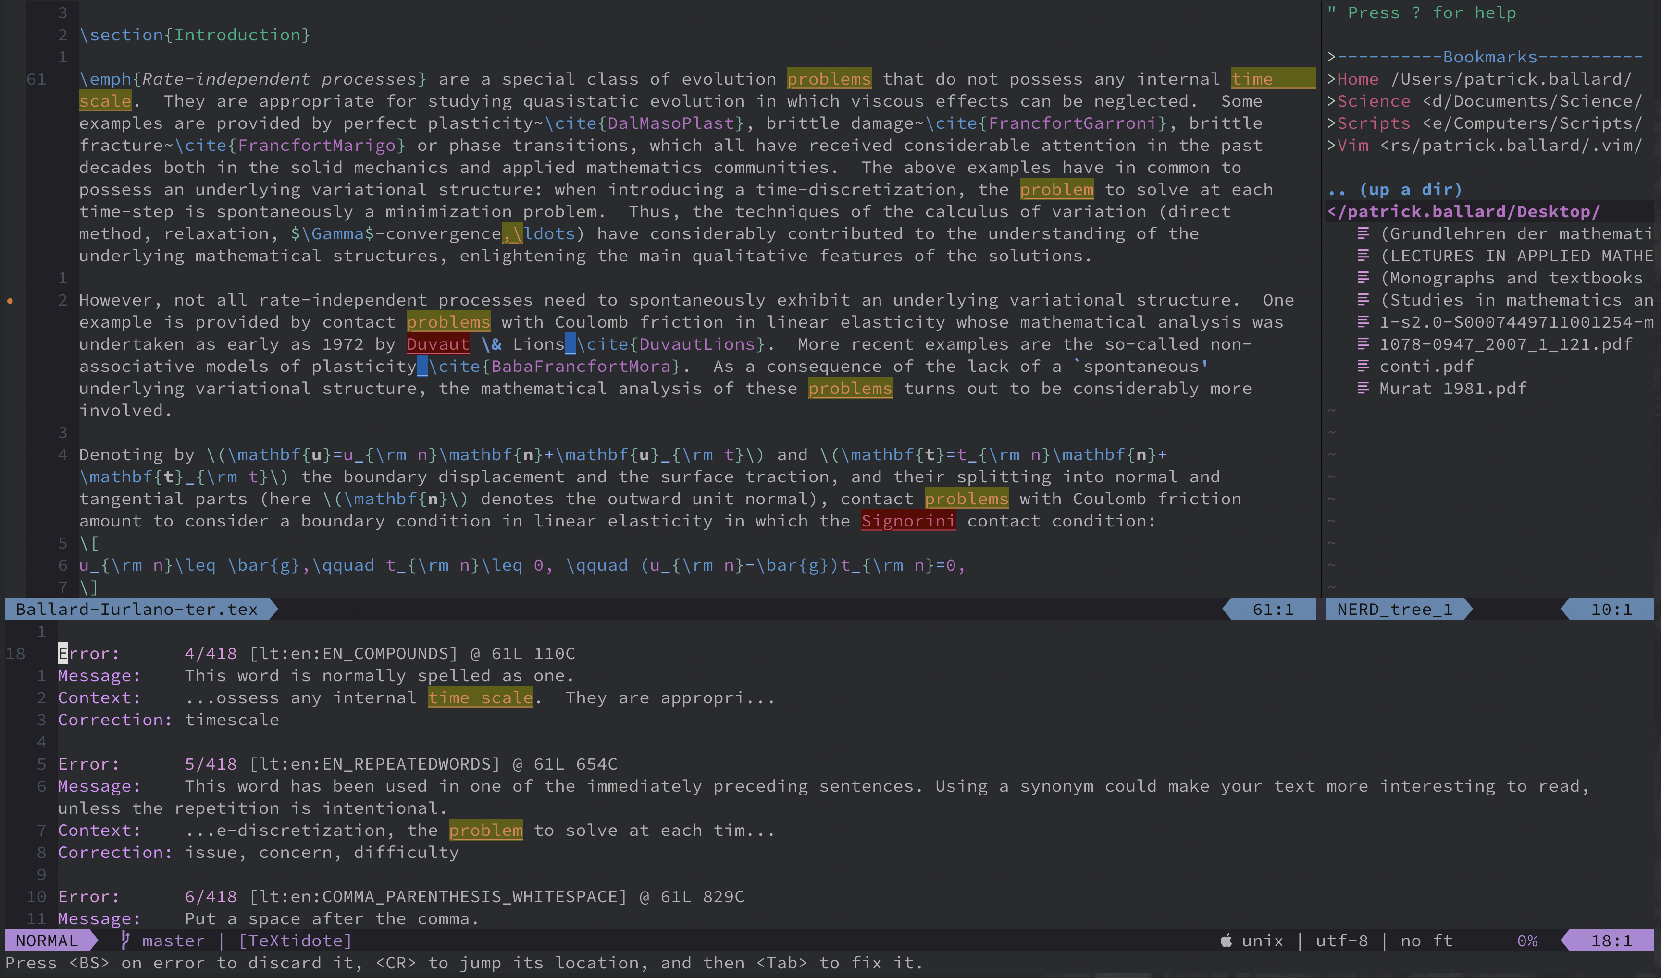
Task: Click the suggested correction 'timescale'
Action: 232,720
